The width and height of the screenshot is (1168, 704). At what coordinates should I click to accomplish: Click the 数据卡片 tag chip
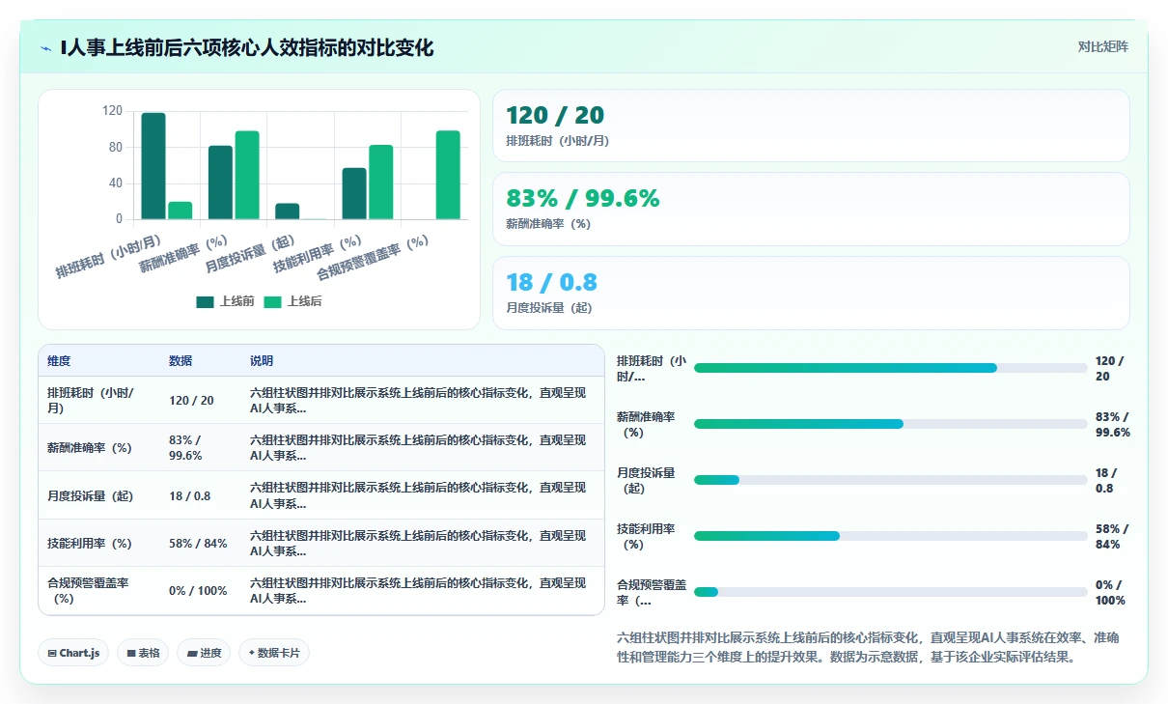click(274, 653)
